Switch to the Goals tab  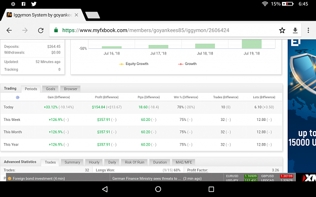(x=51, y=89)
